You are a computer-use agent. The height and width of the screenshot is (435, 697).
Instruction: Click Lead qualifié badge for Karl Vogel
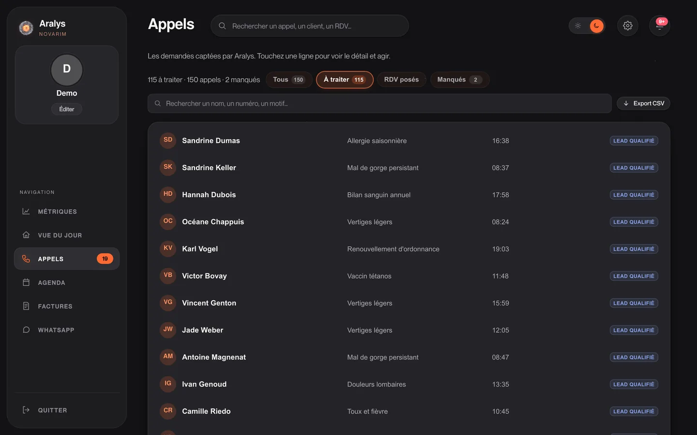point(634,249)
